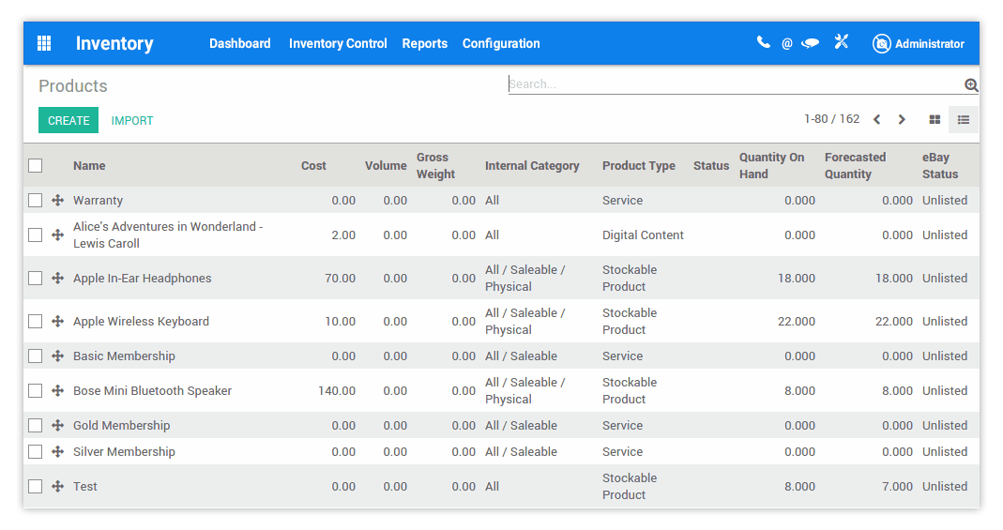This screenshot has width=1003, height=530.
Task: Go to next page of products
Action: point(902,119)
